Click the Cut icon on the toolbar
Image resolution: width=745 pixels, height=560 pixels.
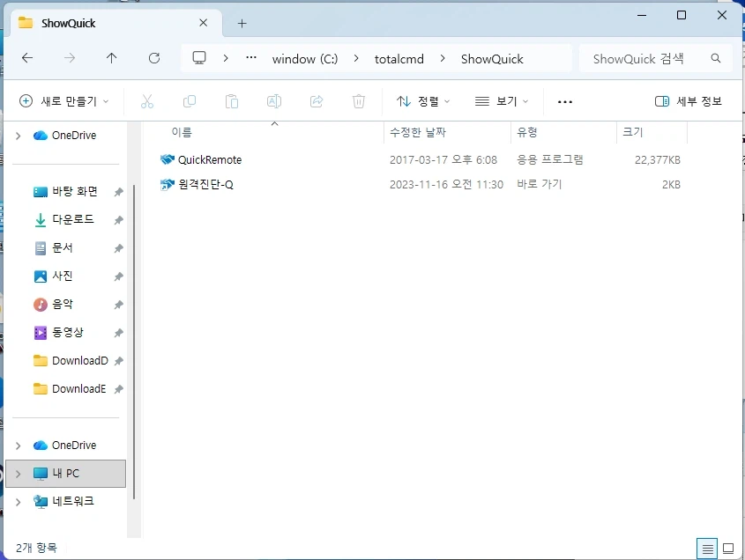point(147,100)
